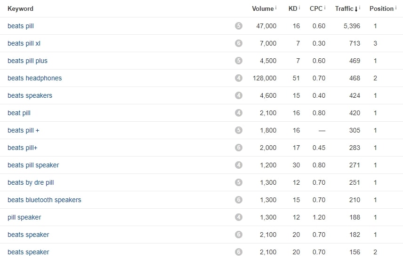Open SERP features badge for beats pill + row
403x259 pixels.
pos(239,130)
